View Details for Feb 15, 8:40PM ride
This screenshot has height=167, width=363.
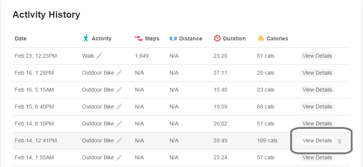coord(317,107)
